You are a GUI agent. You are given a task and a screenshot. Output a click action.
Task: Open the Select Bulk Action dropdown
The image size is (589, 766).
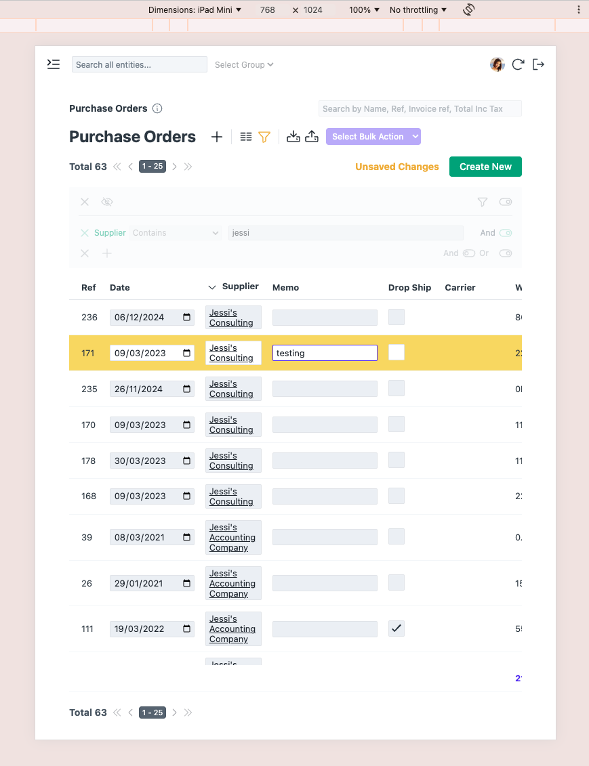(373, 136)
